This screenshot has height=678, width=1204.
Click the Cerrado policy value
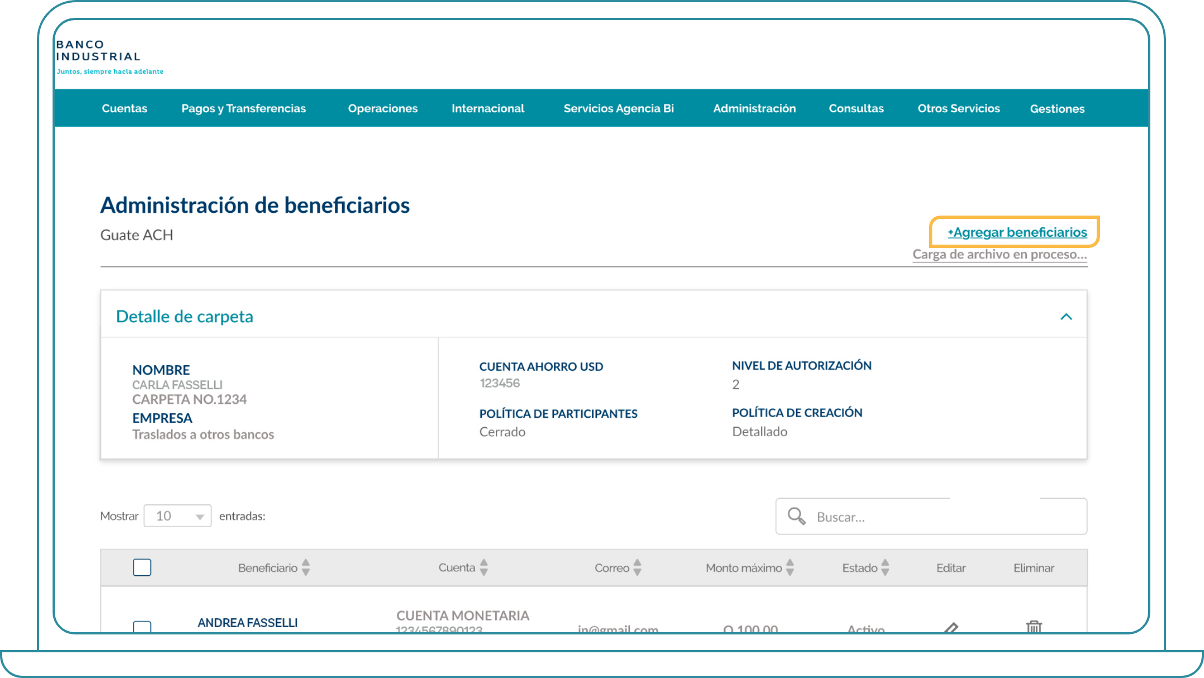(x=503, y=432)
